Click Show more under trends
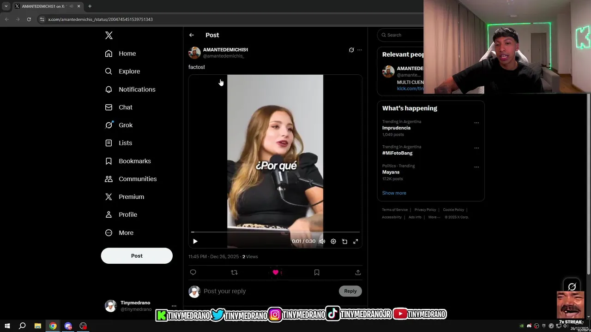591x332 pixels. coord(394,193)
